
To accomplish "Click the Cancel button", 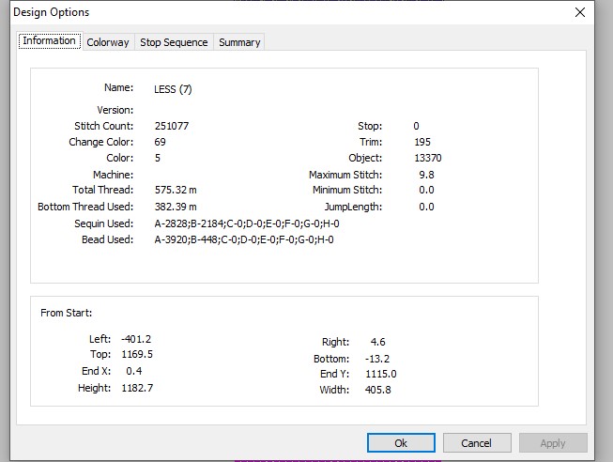I will point(477,443).
